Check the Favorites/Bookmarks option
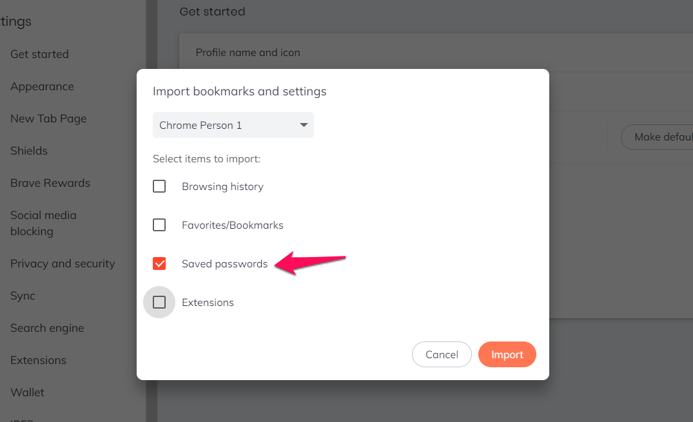Screen dimensions: 693x422 [159, 225]
